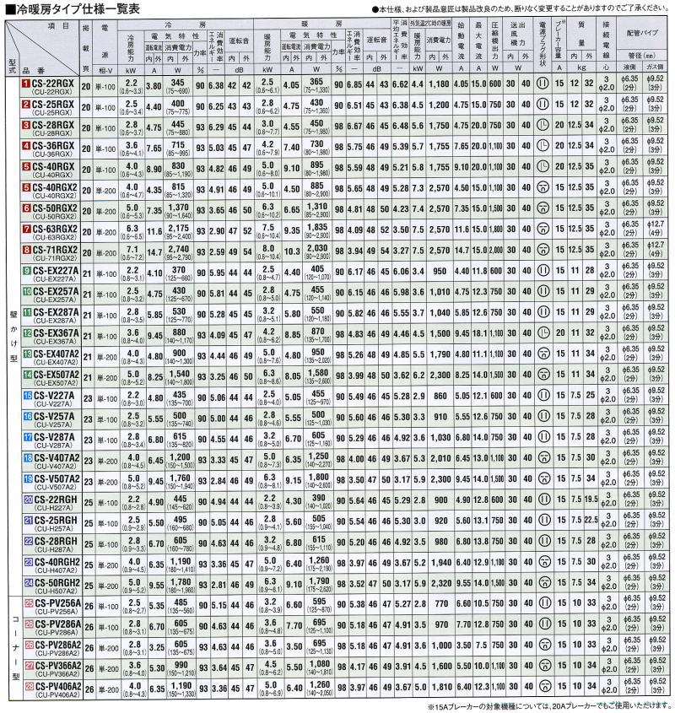Click the model name CS-63RGX2
The image size is (675, 713).
click(55, 229)
